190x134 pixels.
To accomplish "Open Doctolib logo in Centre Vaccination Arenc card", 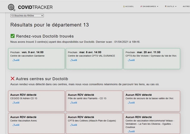I will pos(16,125).
